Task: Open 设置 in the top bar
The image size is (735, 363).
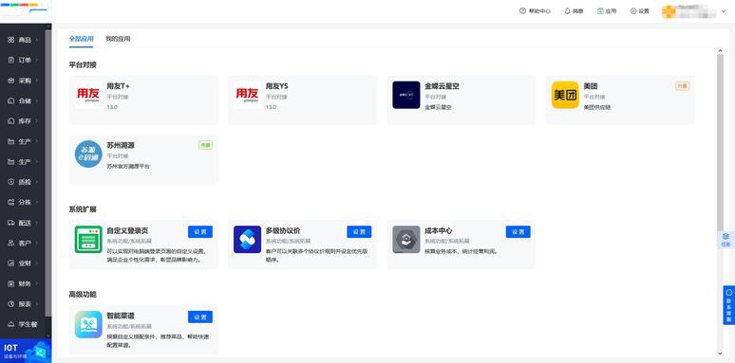Action: pyautogui.click(x=640, y=10)
